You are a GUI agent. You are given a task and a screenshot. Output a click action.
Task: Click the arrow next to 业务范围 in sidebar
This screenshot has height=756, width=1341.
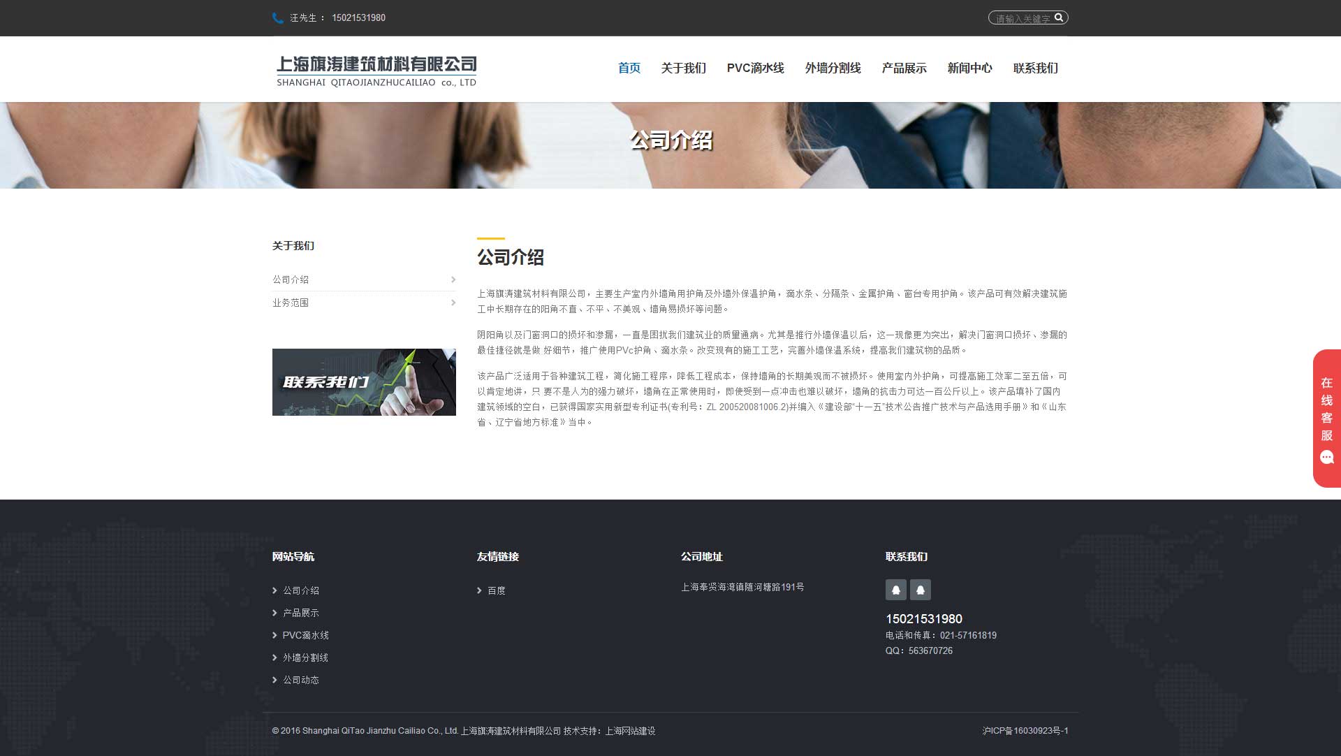point(453,303)
